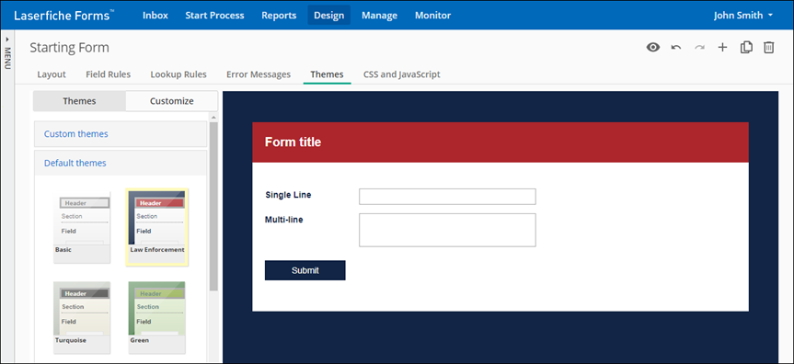
Task: Expand the side MENU panel arrow
Action: 7,39
